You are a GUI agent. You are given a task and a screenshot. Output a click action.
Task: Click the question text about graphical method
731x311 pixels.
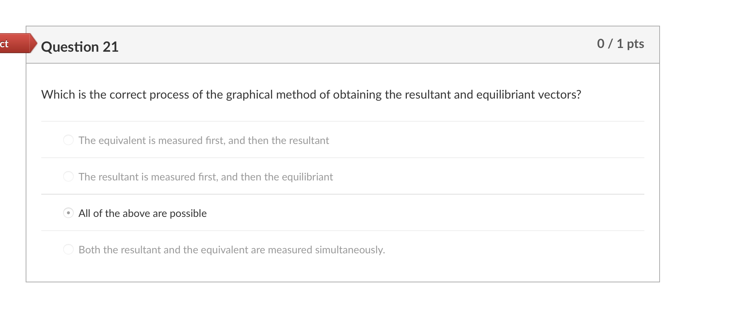(x=311, y=94)
